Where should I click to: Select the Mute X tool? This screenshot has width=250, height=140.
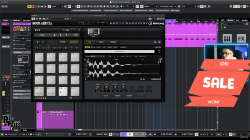(98, 7)
